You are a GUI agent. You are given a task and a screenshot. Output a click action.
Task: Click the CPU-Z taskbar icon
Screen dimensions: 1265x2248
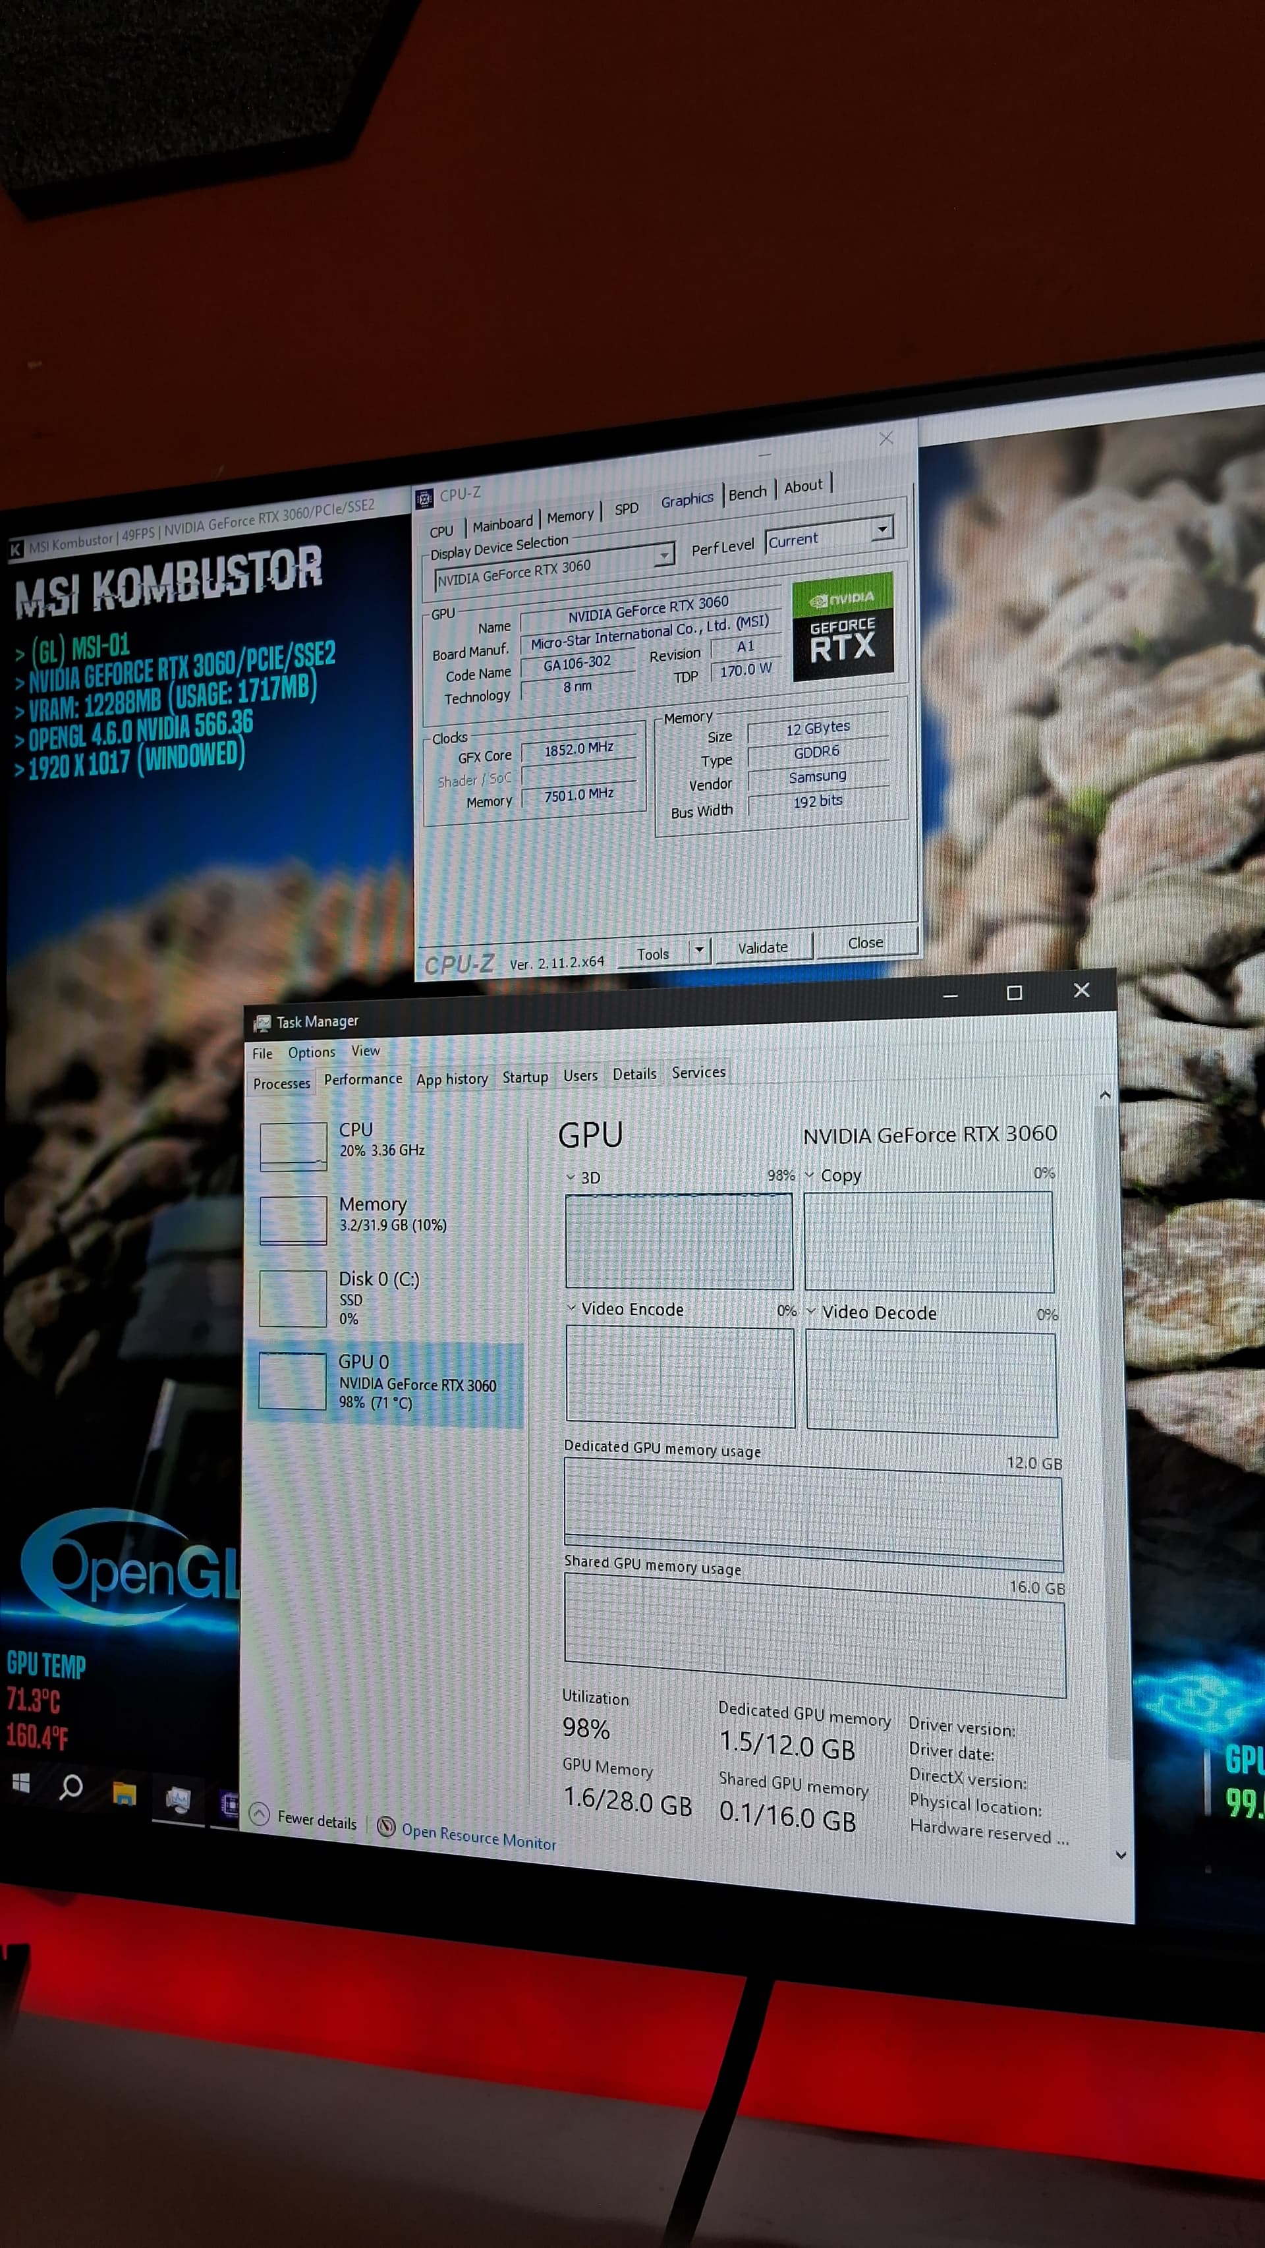(229, 1803)
